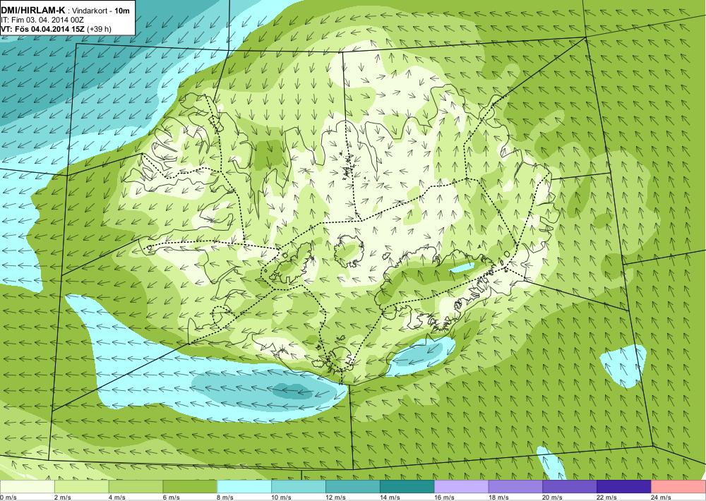Screen dimensions: 706x501
Task: Click the '18 m/s' legend label
Action: coord(498,497)
